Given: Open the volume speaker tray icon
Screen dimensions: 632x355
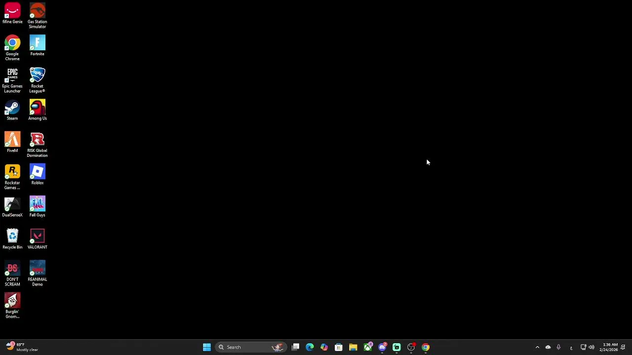Looking at the screenshot, I should click(x=592, y=347).
